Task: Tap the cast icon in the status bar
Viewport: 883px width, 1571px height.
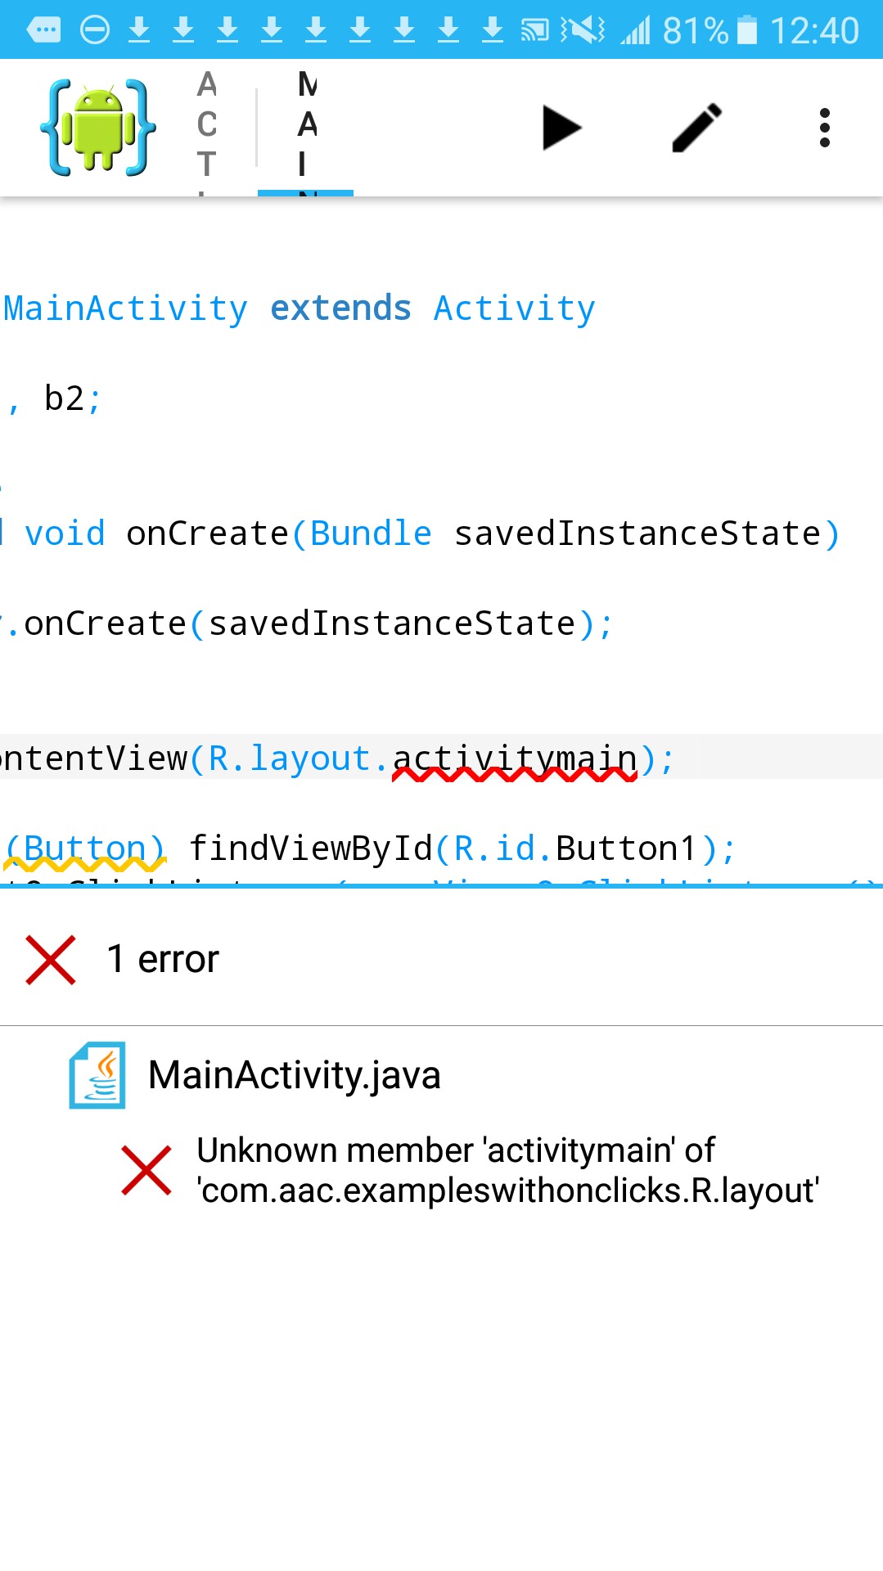Action: pyautogui.click(x=535, y=31)
